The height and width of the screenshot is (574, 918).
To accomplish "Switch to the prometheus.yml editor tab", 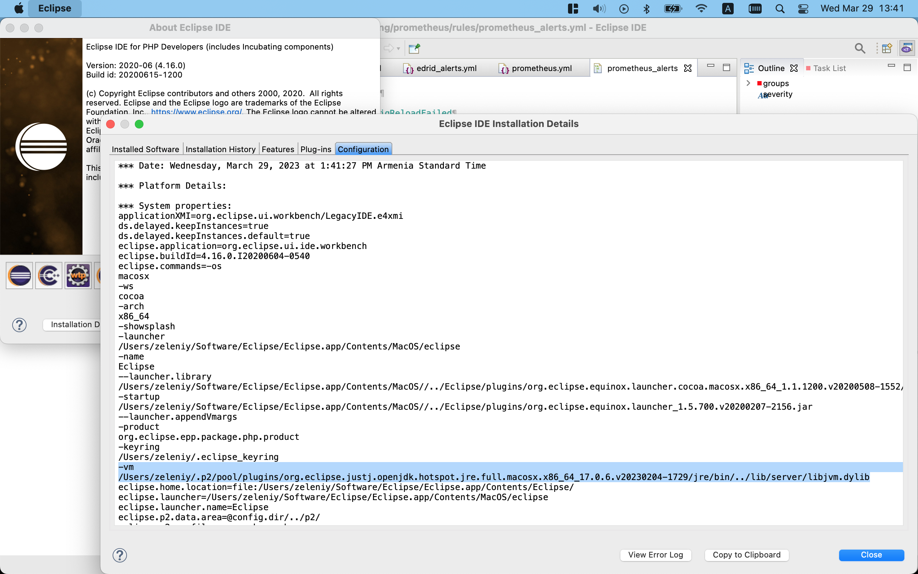I will (542, 68).
